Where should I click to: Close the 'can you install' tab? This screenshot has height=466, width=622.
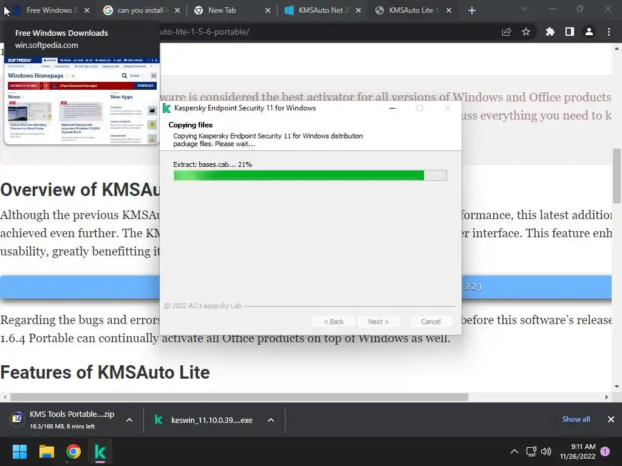pyautogui.click(x=177, y=10)
